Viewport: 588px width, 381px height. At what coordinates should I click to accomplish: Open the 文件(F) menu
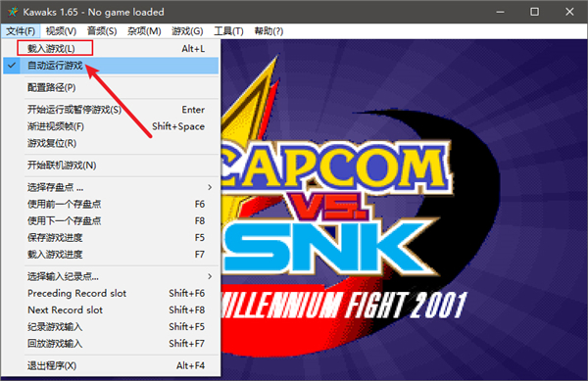point(21,31)
